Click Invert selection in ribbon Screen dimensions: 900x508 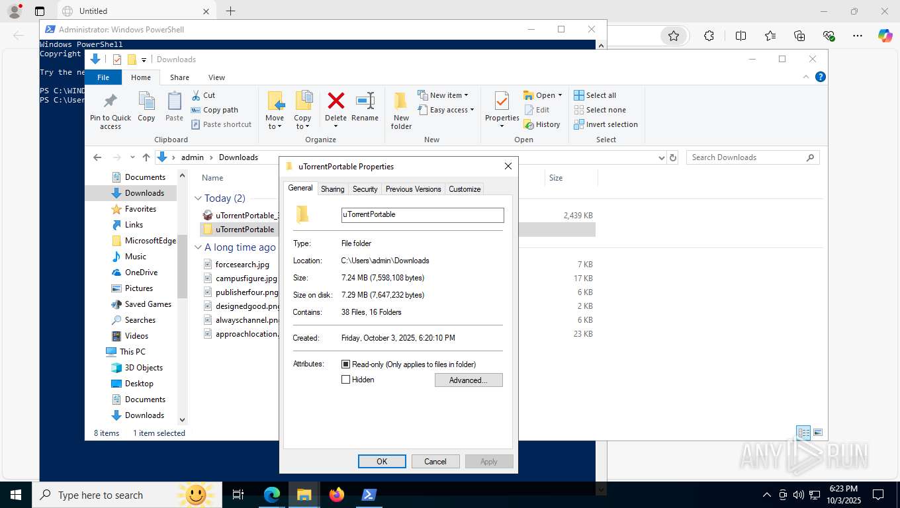pyautogui.click(x=606, y=124)
